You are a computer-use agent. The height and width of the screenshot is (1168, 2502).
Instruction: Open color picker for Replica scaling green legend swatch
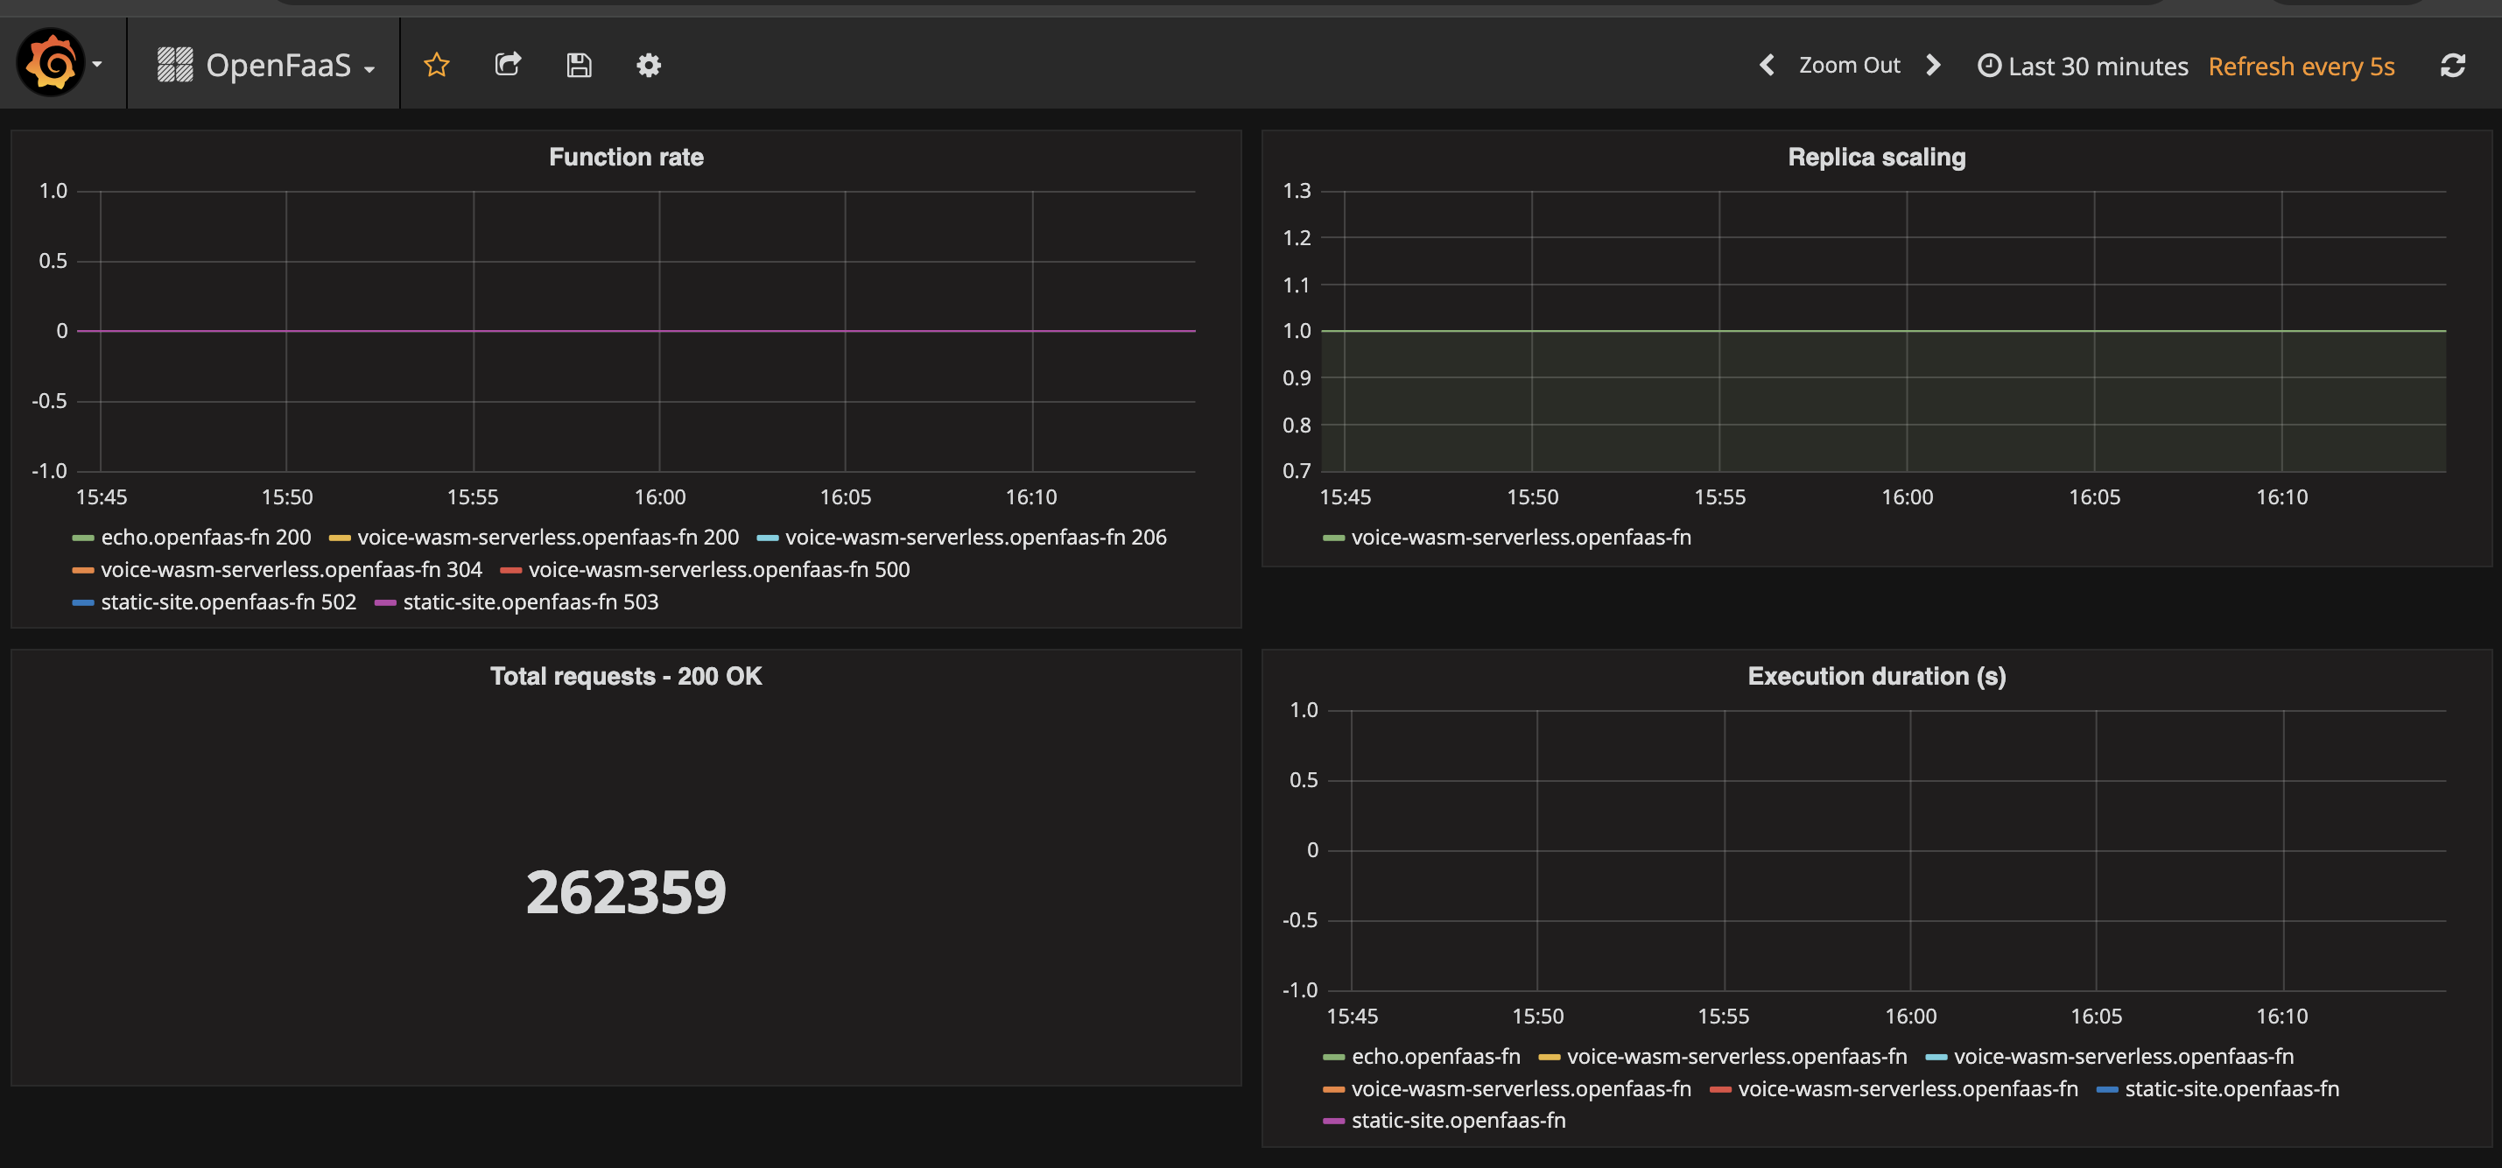point(1333,538)
